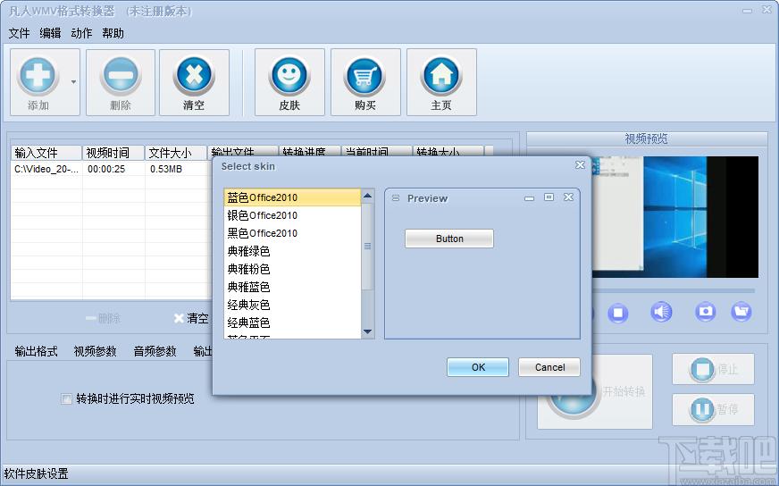Click the 00:00:25 duration cell
The height and width of the screenshot is (486, 779).
click(x=106, y=169)
